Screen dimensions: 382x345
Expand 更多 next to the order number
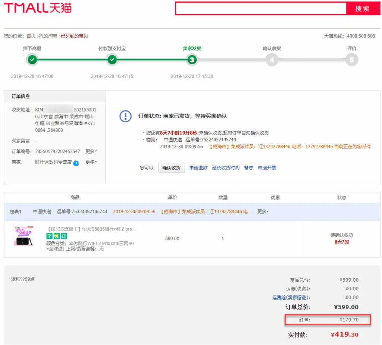click(x=91, y=151)
